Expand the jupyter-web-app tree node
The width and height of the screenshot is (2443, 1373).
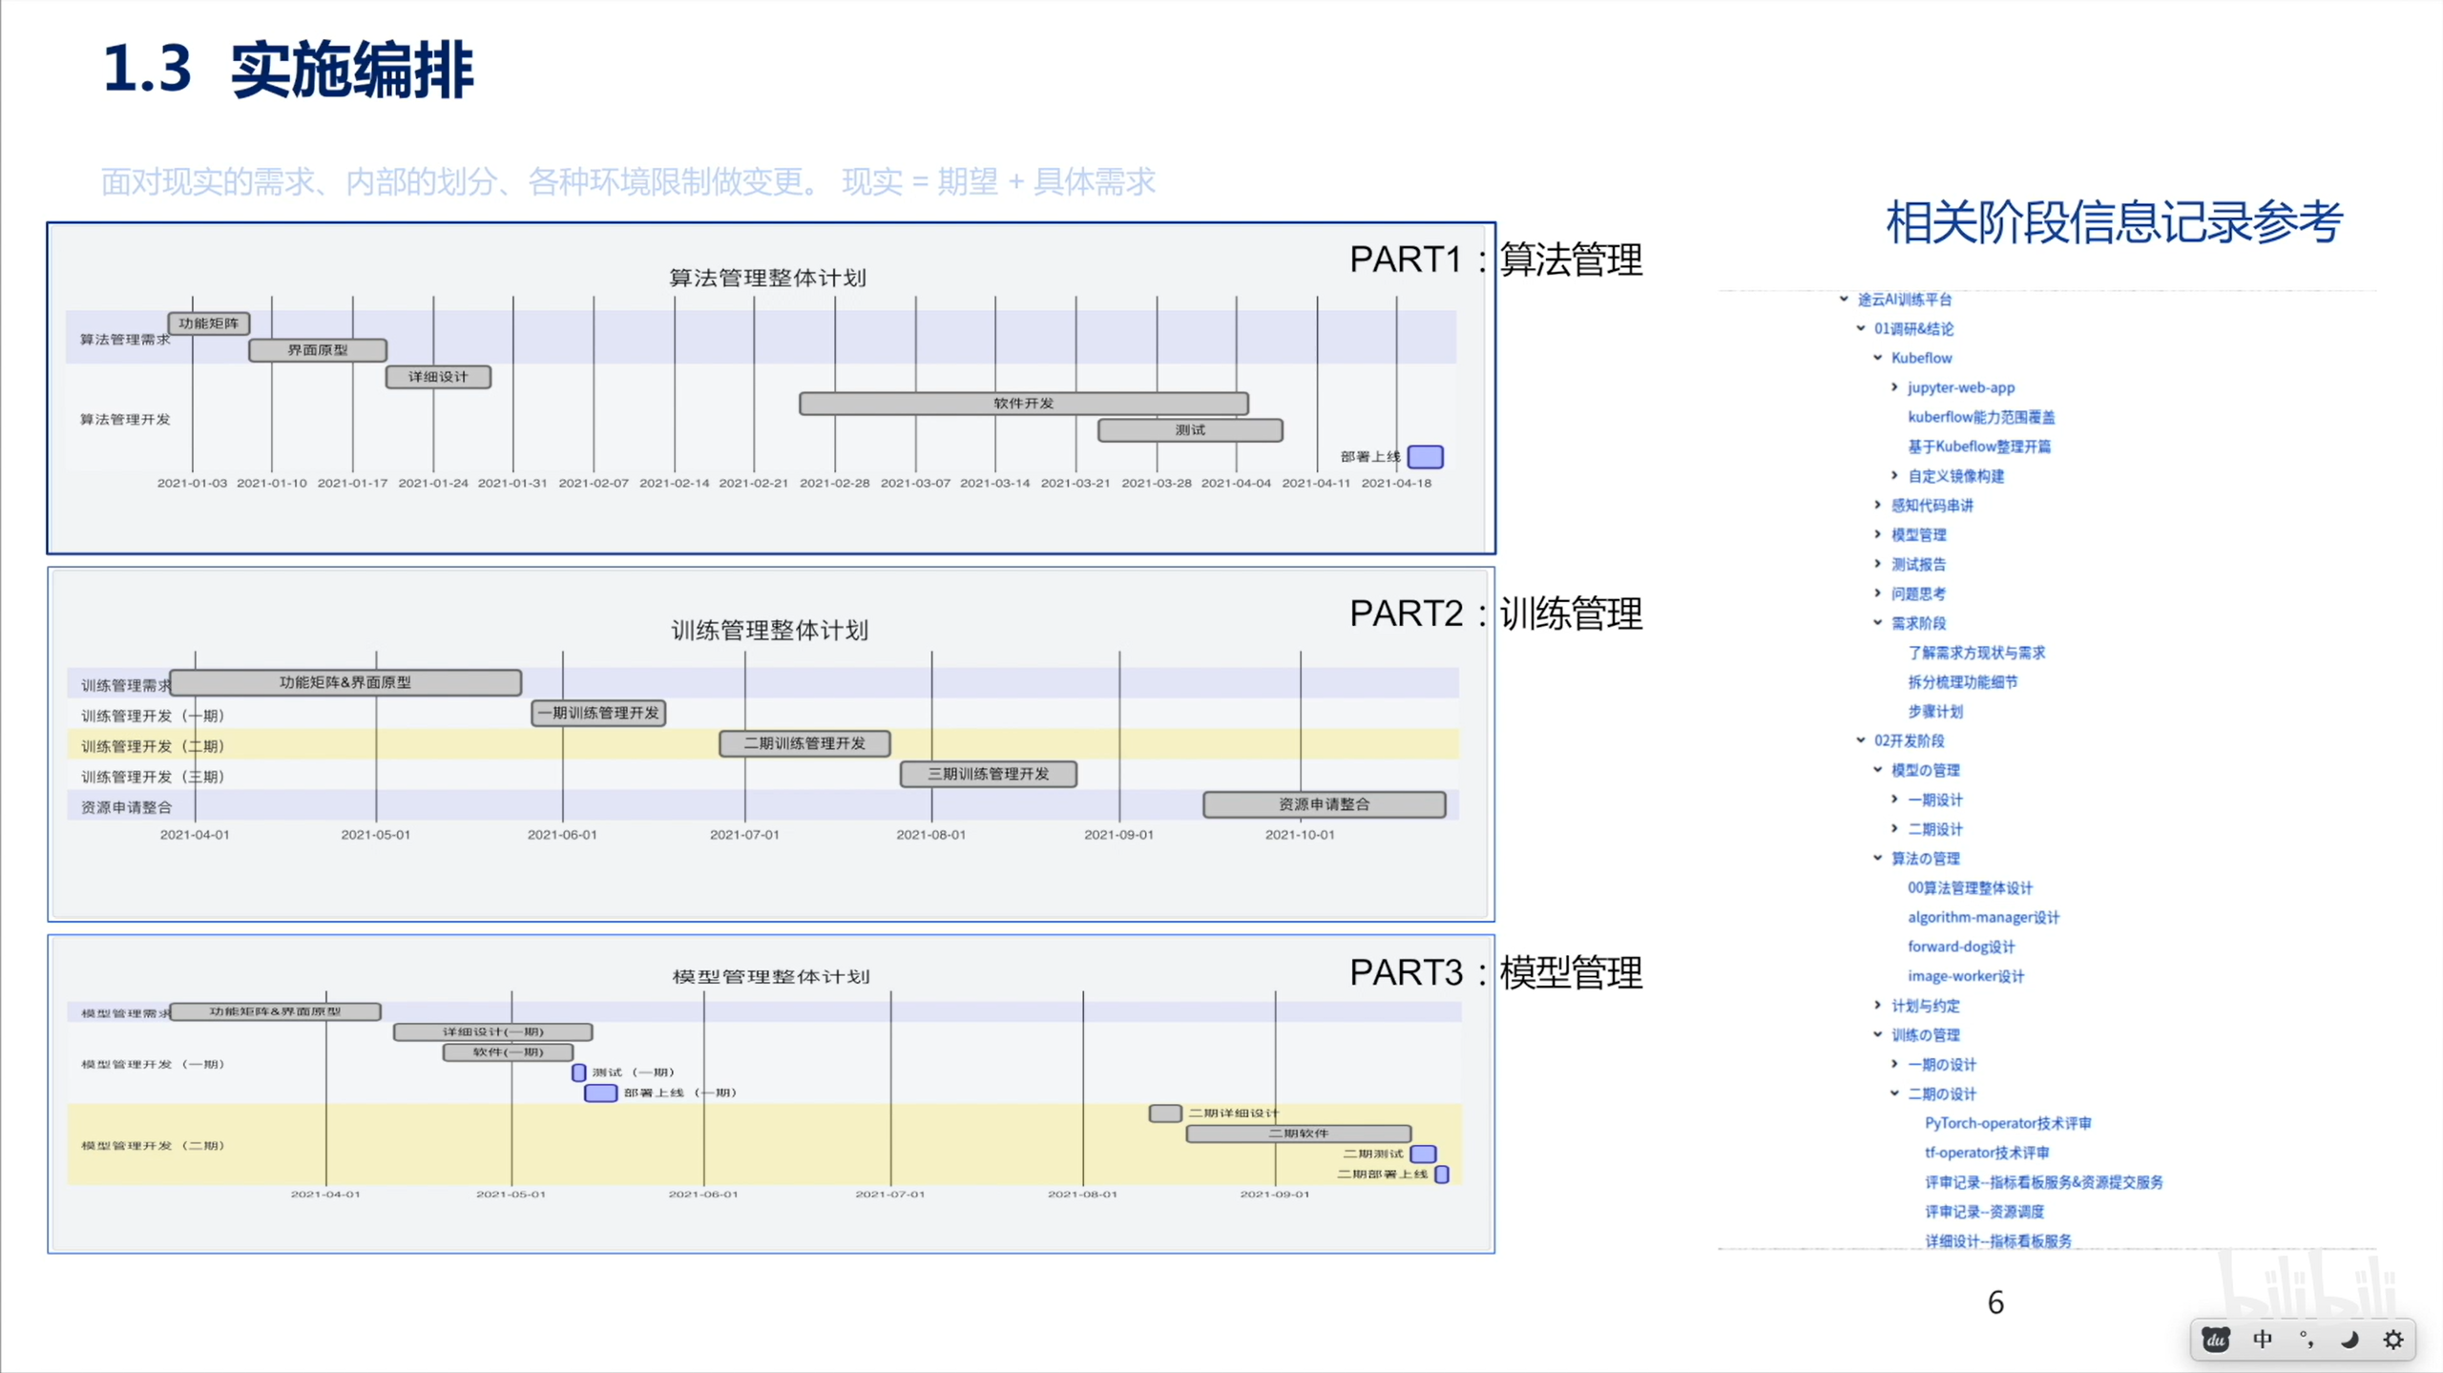[x=1895, y=387]
